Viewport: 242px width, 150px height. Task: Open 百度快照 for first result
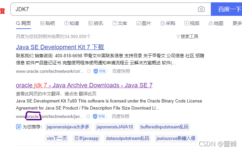tap(121, 71)
